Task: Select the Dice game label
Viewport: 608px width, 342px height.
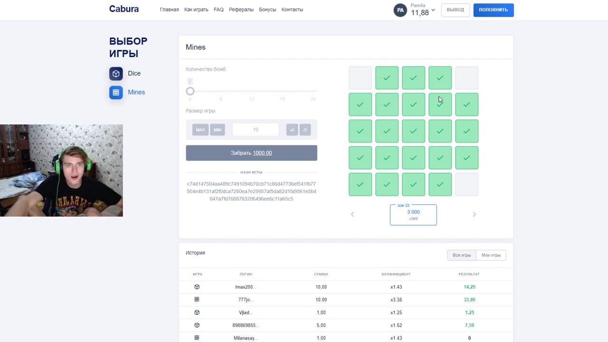Action: (x=134, y=74)
